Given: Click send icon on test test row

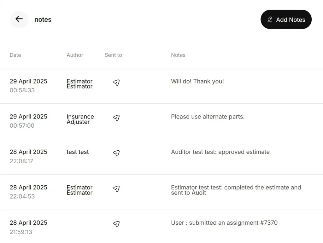Looking at the screenshot, I should point(116,153).
